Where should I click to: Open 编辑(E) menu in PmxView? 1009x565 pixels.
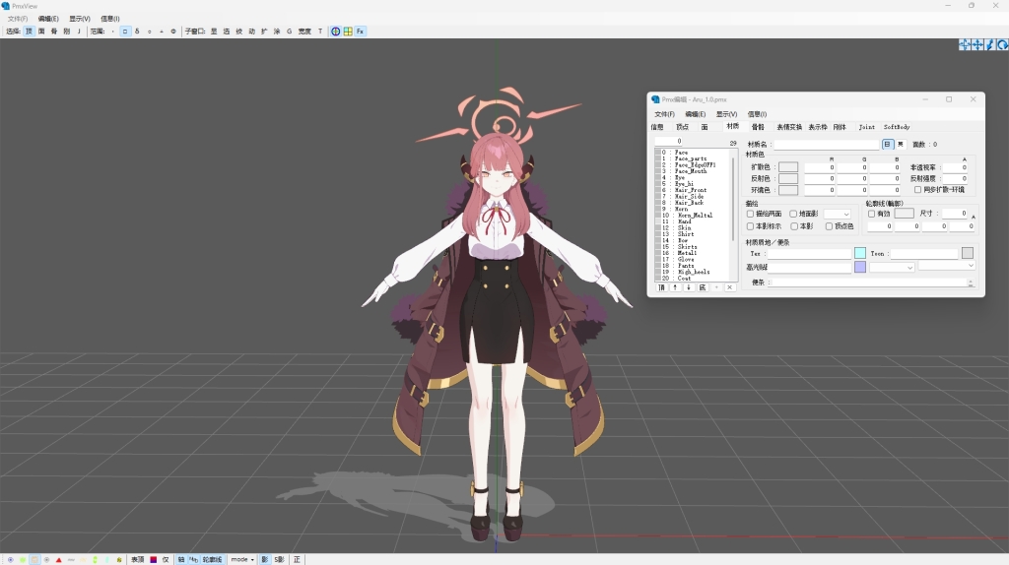[48, 19]
